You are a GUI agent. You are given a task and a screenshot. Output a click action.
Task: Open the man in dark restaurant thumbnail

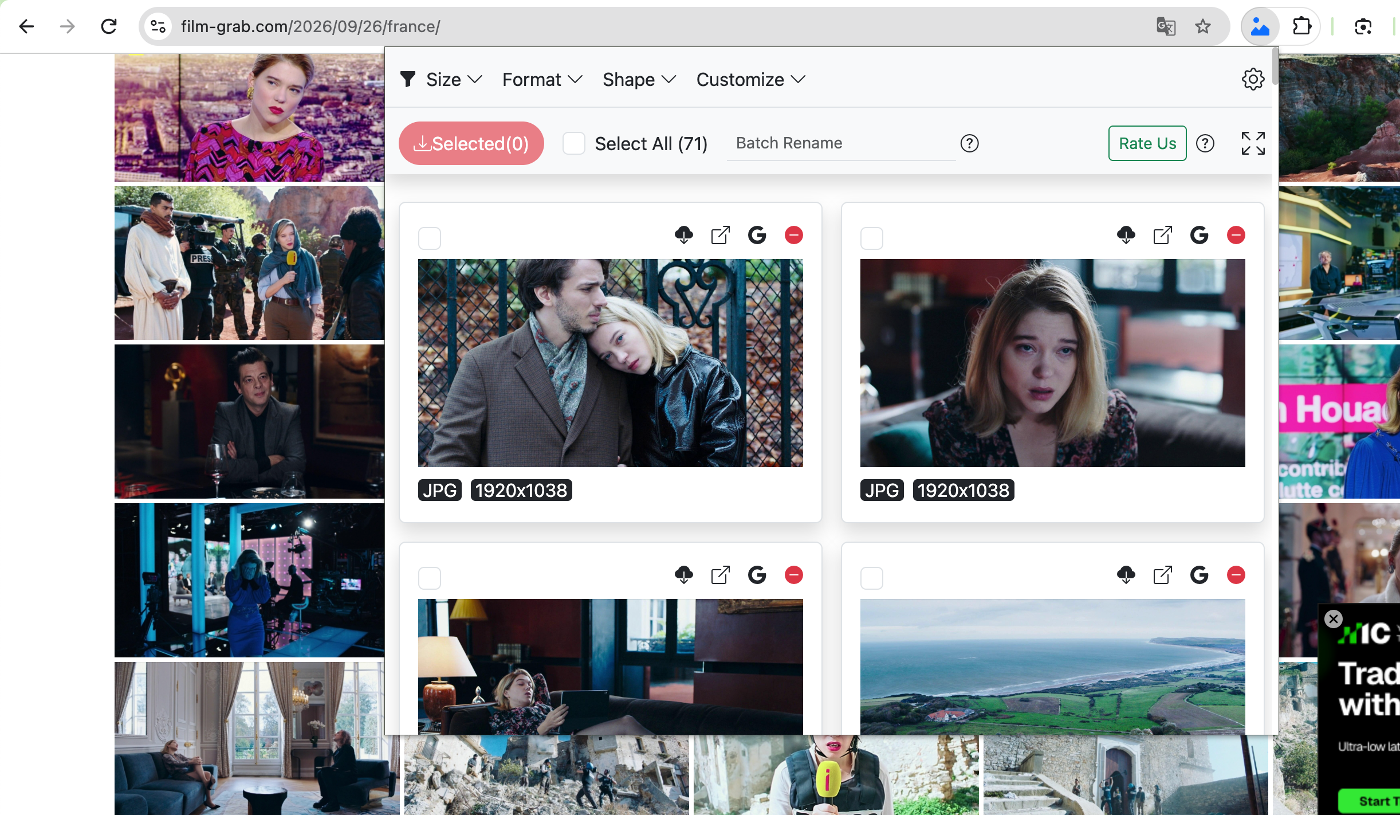point(249,421)
